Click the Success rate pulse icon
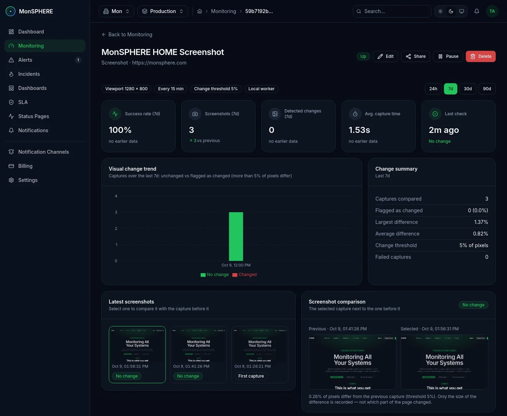507x416 pixels. tap(115, 114)
